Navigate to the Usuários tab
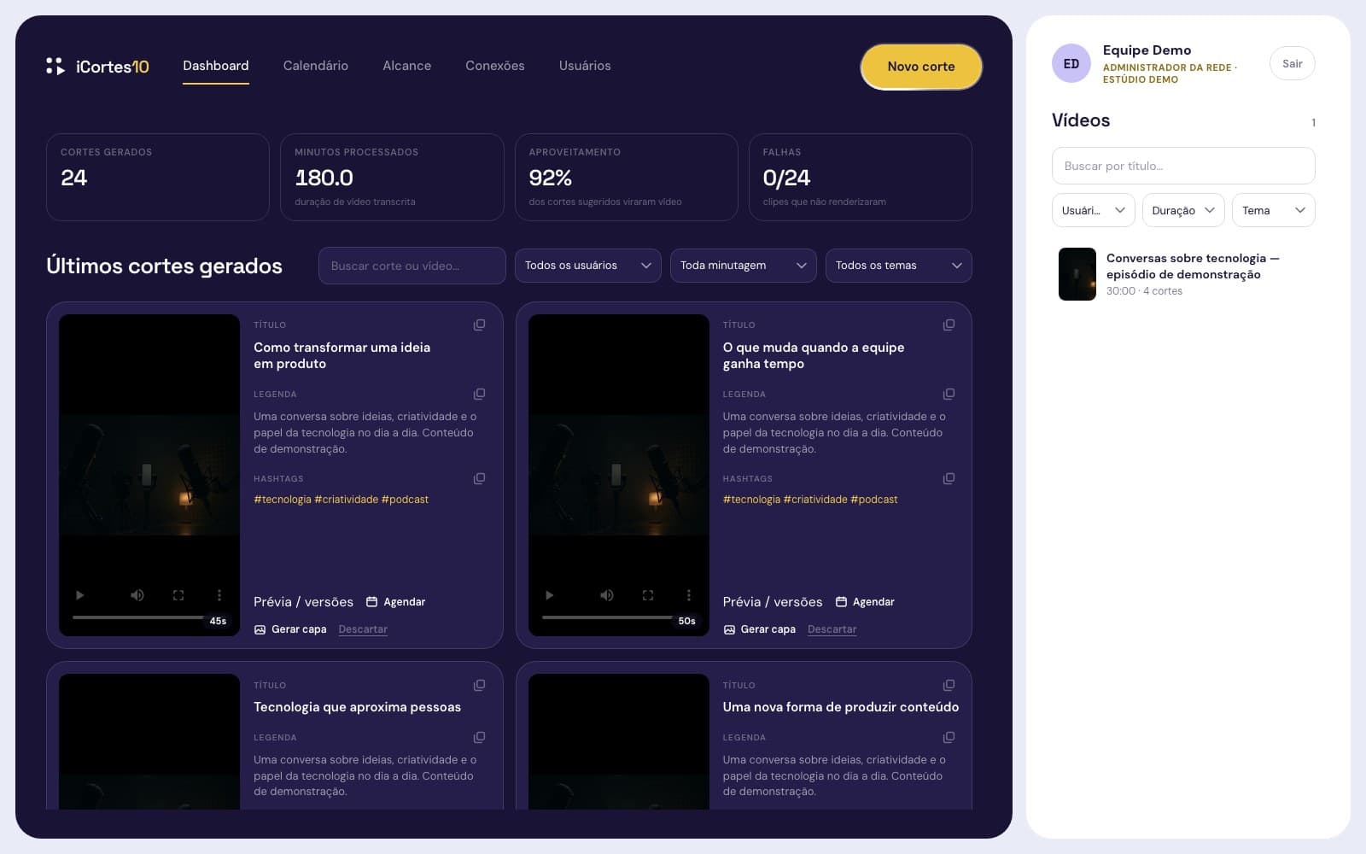 tap(585, 66)
